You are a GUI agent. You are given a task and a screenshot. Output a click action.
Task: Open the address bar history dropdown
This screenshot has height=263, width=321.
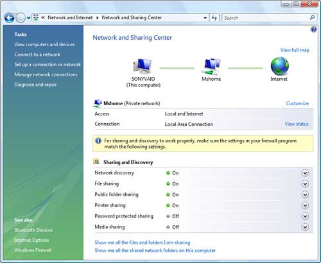pyautogui.click(x=205, y=18)
